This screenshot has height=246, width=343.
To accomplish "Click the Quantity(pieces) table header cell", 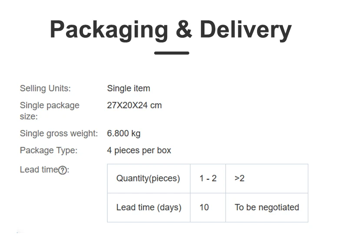I will click(x=148, y=178).
